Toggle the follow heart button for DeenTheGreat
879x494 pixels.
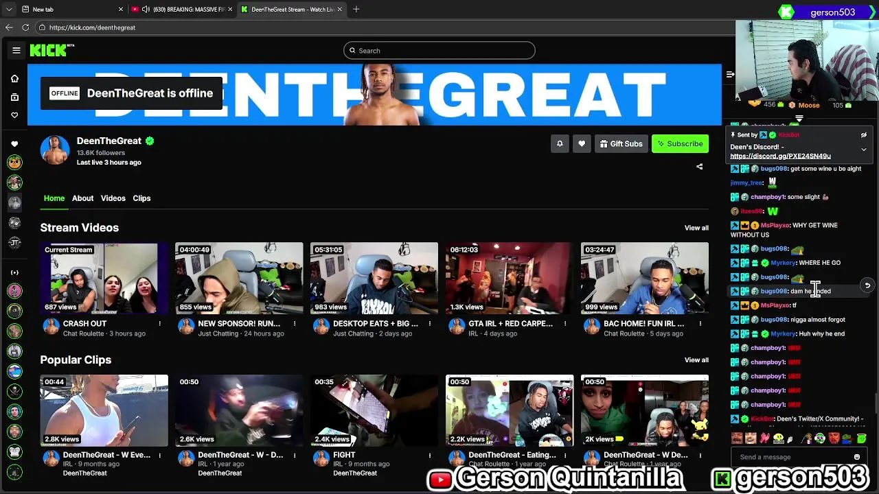[582, 143]
